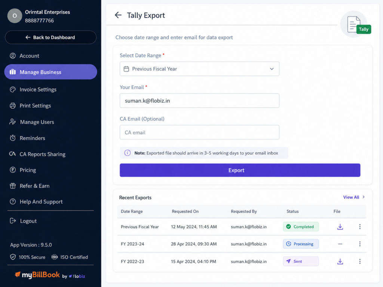The height and width of the screenshot is (287, 383).
Task: Click the Invoice Settings palette icon
Action: 13,90
